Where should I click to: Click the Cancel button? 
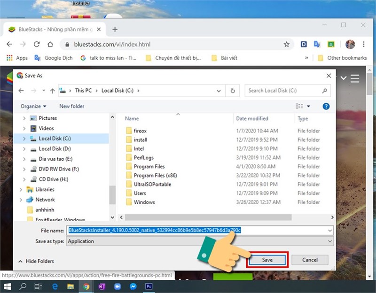pos(310,260)
